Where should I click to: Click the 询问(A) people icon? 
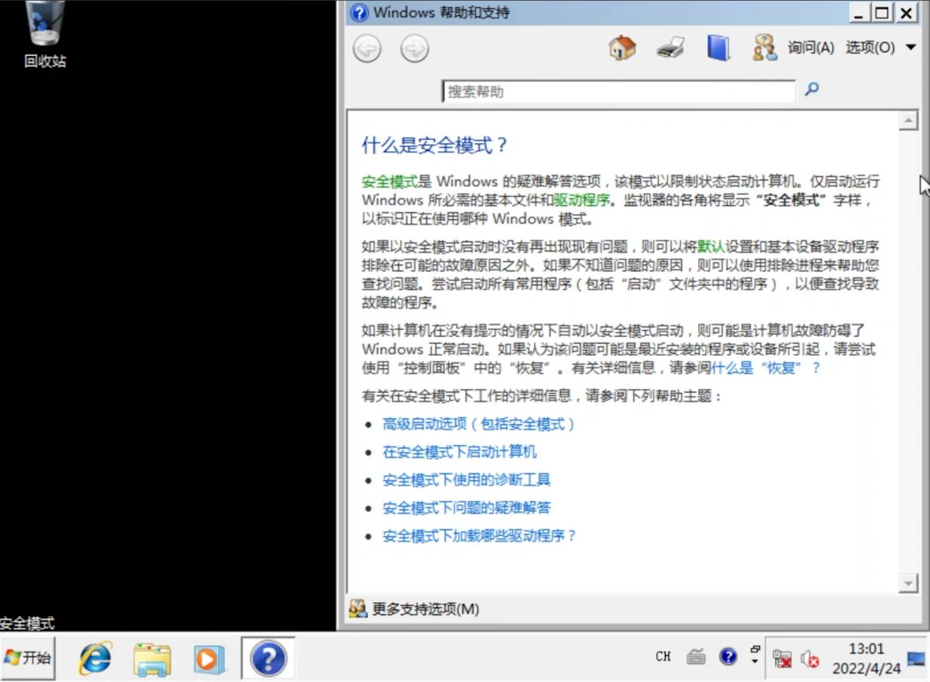point(764,47)
